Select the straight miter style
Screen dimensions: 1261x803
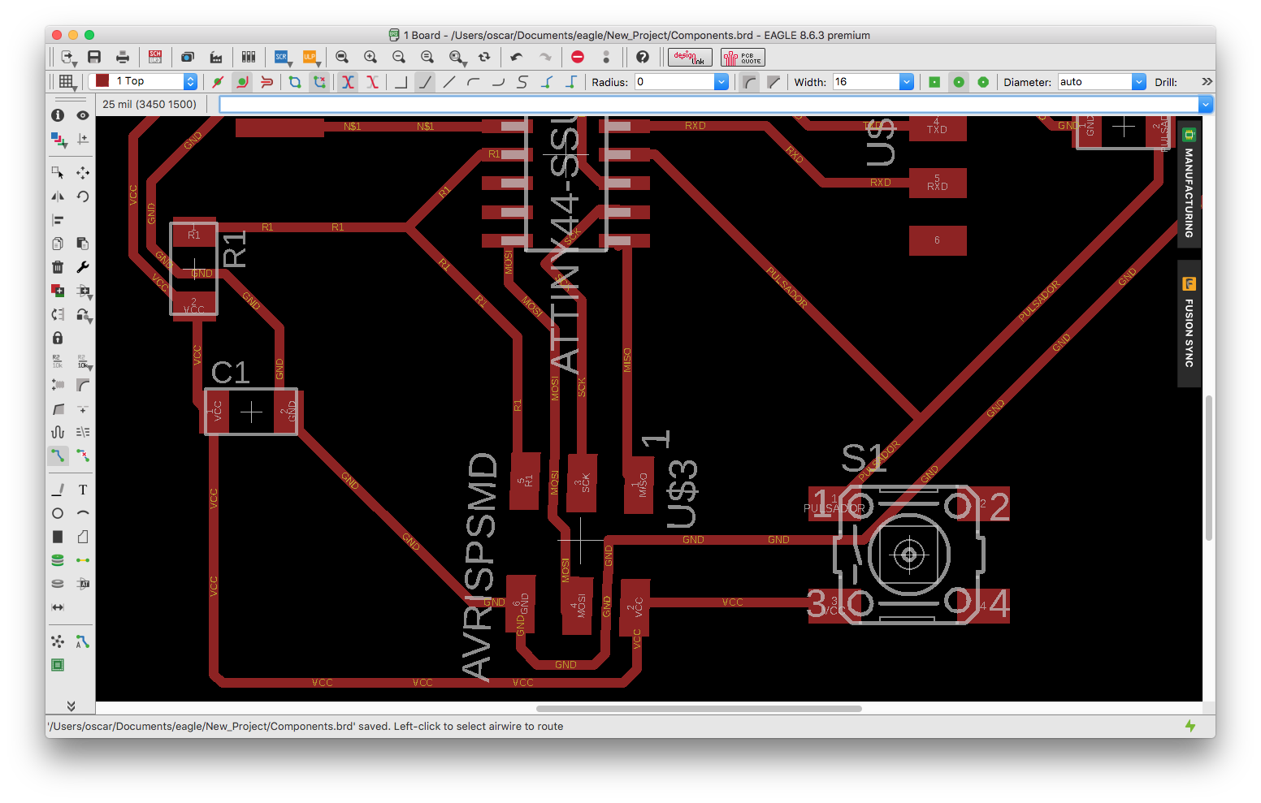[x=773, y=82]
